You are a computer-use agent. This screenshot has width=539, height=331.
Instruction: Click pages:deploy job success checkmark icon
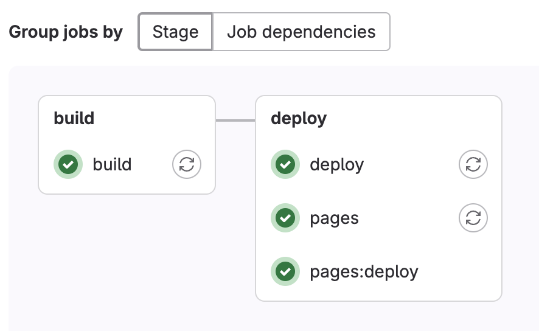point(285,271)
